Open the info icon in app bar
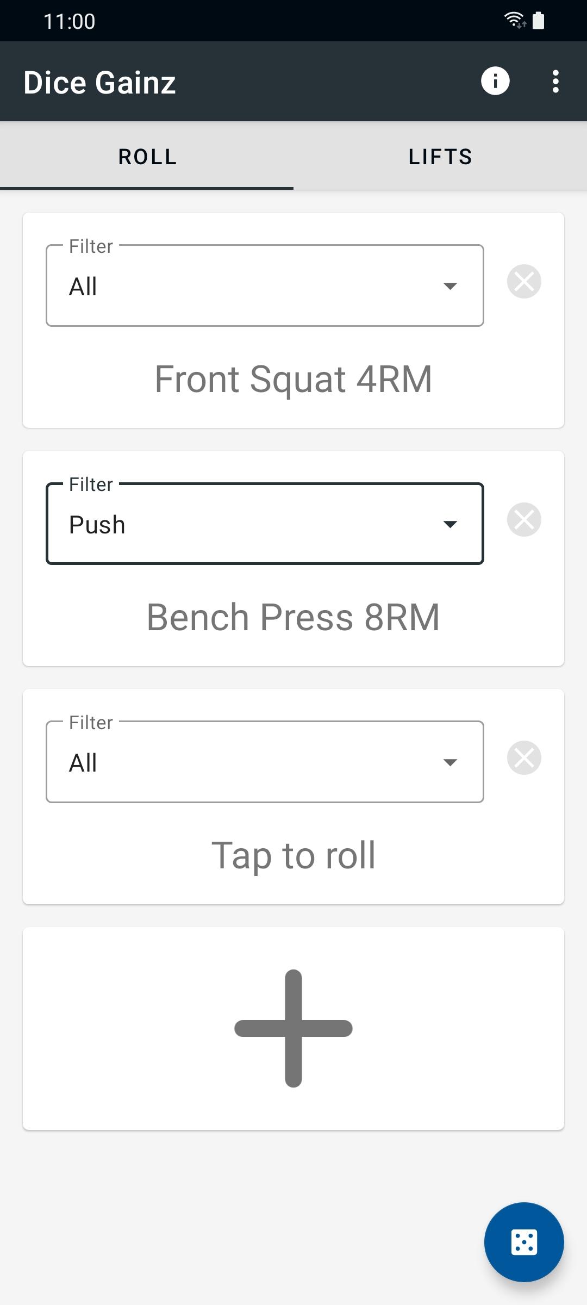Screen dimensions: 587x1305 495,82
